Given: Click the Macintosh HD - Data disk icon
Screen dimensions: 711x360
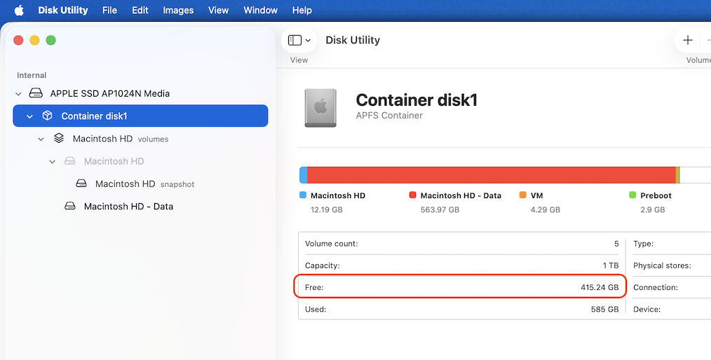Looking at the screenshot, I should coord(70,206).
